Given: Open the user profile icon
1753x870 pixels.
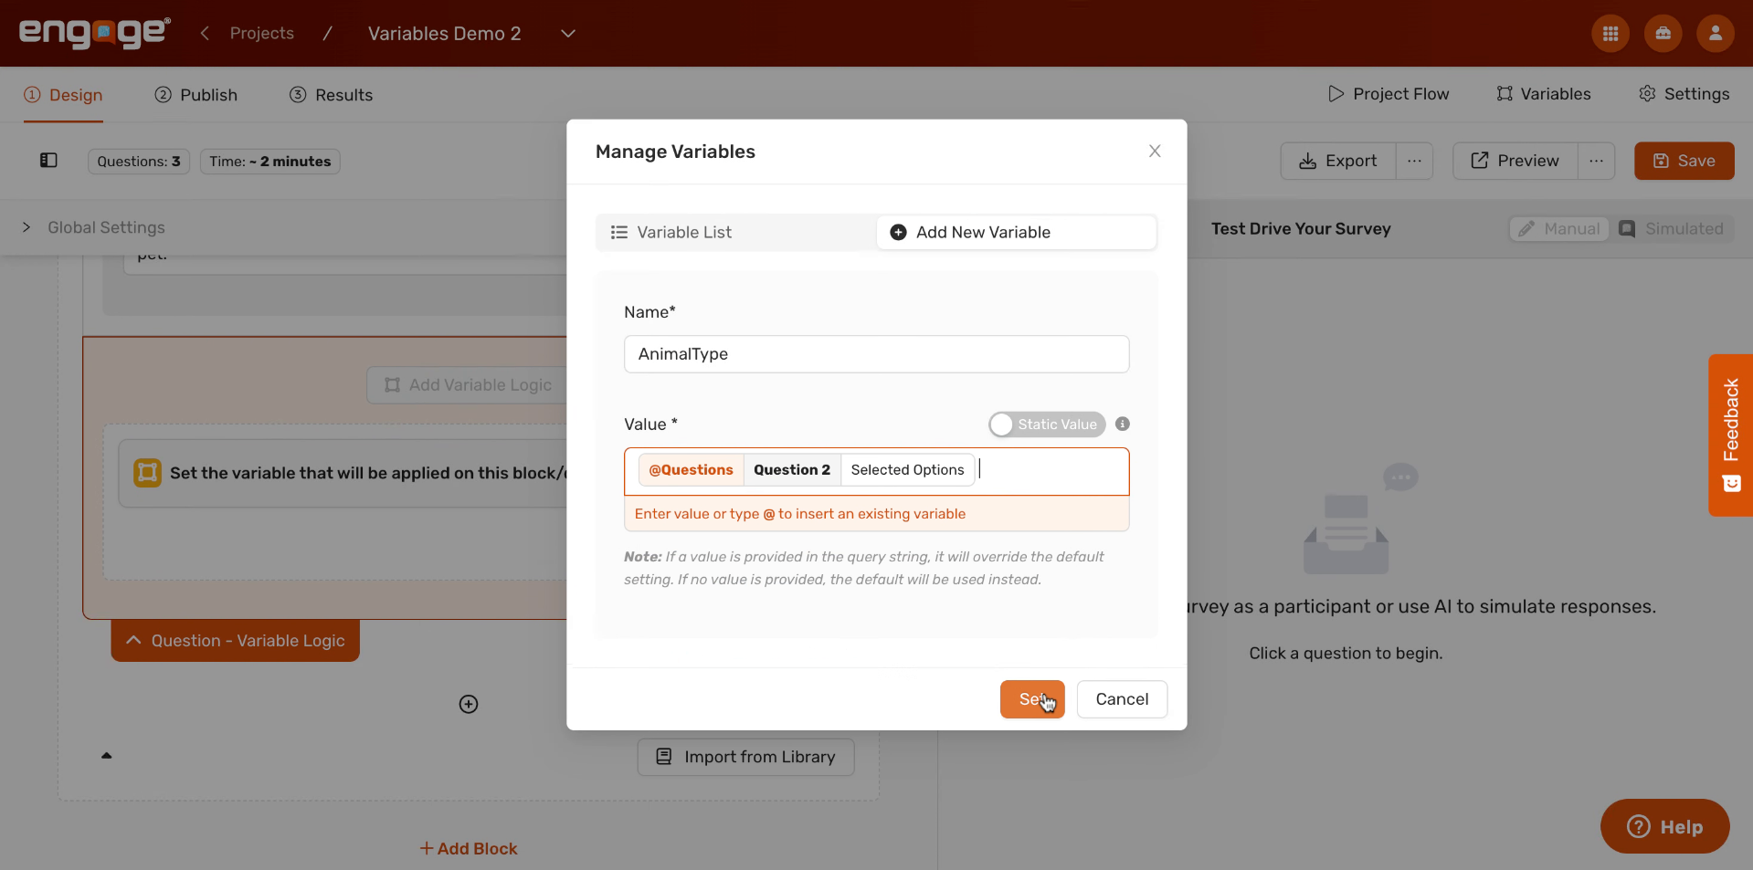Looking at the screenshot, I should click(x=1715, y=34).
